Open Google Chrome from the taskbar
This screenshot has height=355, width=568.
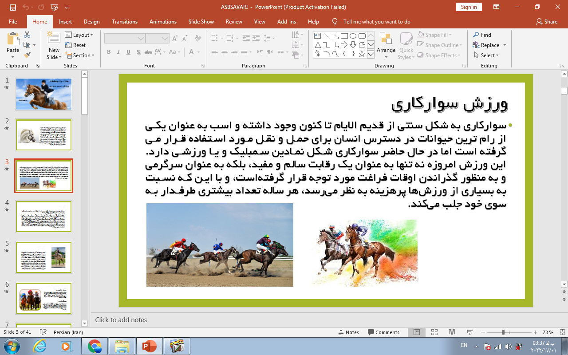coord(95,346)
